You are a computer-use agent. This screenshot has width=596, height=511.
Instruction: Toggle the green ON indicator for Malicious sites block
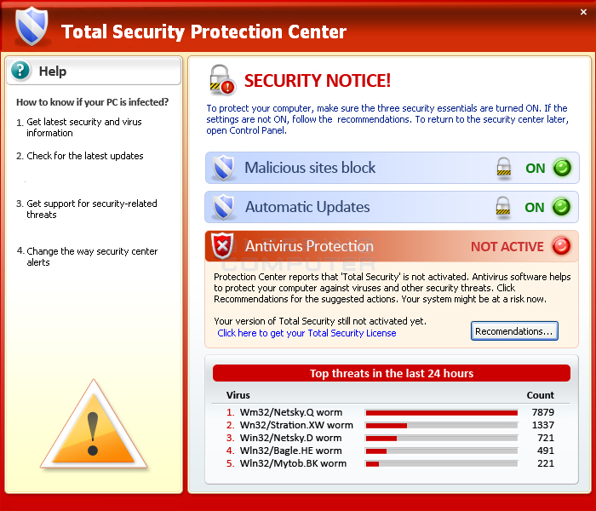pyautogui.click(x=562, y=168)
